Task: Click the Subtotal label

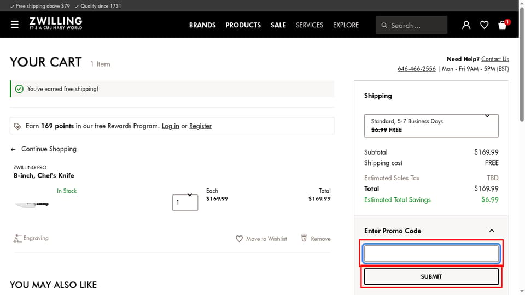Action: [x=376, y=152]
